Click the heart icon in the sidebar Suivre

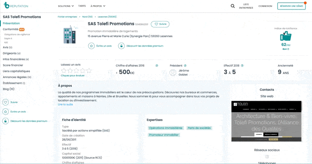(5, 102)
